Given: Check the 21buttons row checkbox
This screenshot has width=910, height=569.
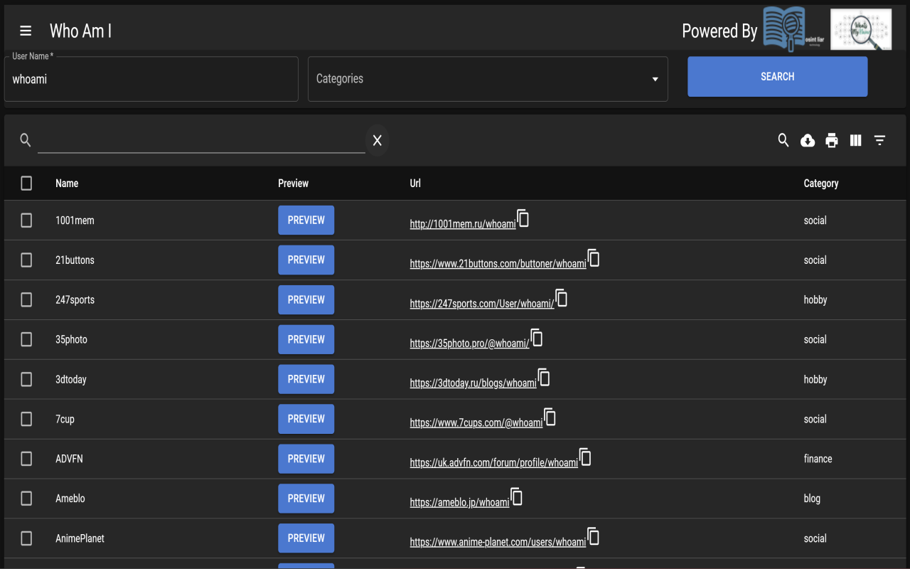Looking at the screenshot, I should coord(26,260).
